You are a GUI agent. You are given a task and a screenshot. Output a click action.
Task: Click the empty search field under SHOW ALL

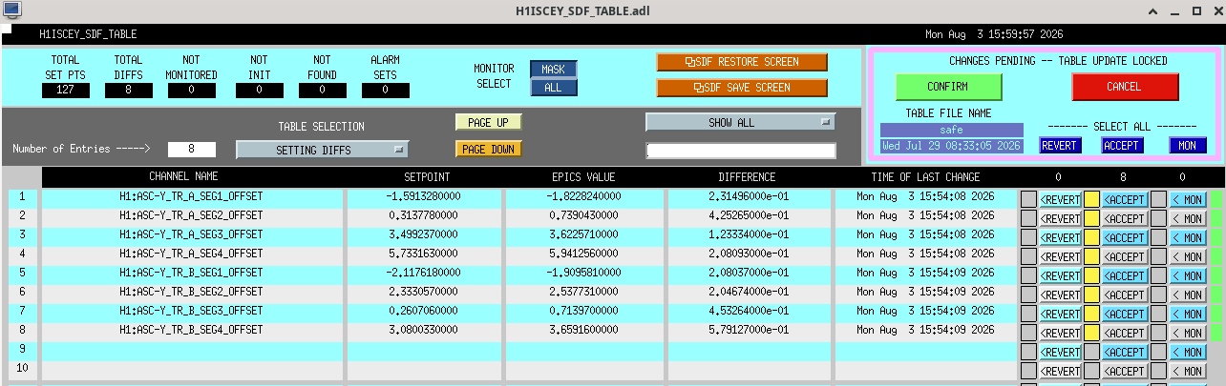click(x=740, y=151)
